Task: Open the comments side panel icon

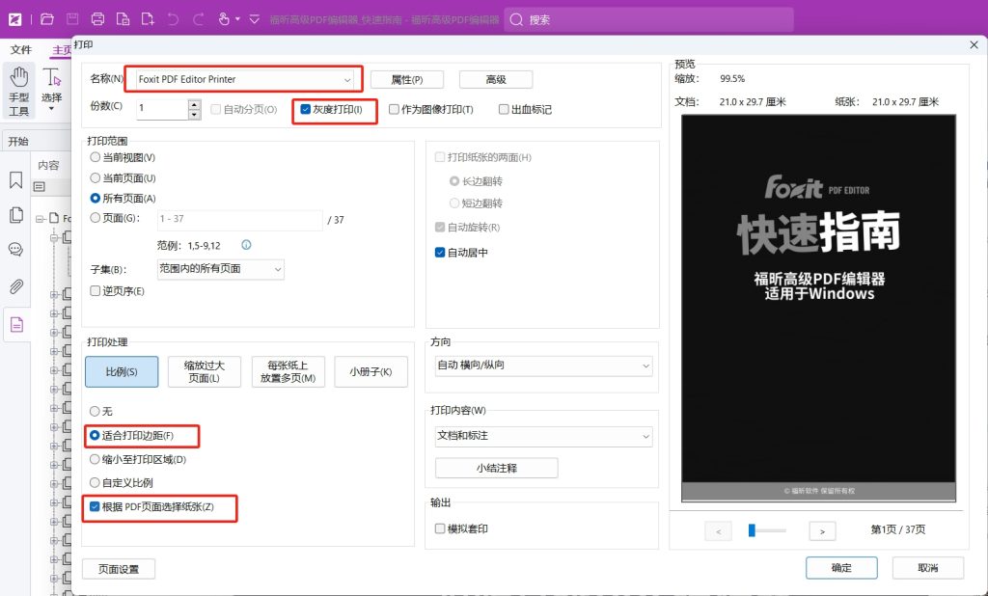Action: 15,250
